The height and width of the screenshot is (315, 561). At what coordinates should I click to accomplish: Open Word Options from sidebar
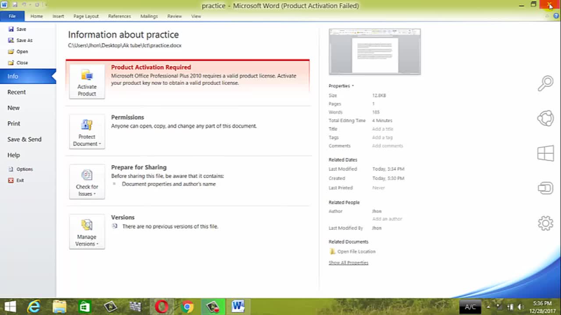20,169
